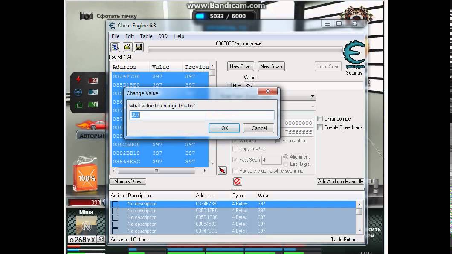The image size is (452, 254).
Task: Select the Last Digits radio button
Action: [x=286, y=164]
